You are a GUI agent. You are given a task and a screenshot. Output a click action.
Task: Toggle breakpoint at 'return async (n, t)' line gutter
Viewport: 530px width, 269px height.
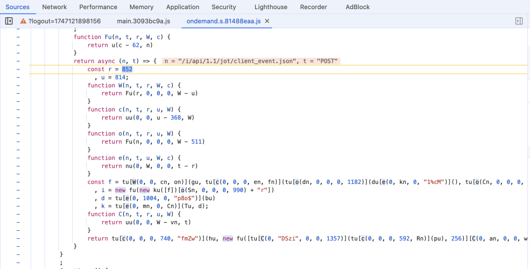pyautogui.click(x=18, y=61)
